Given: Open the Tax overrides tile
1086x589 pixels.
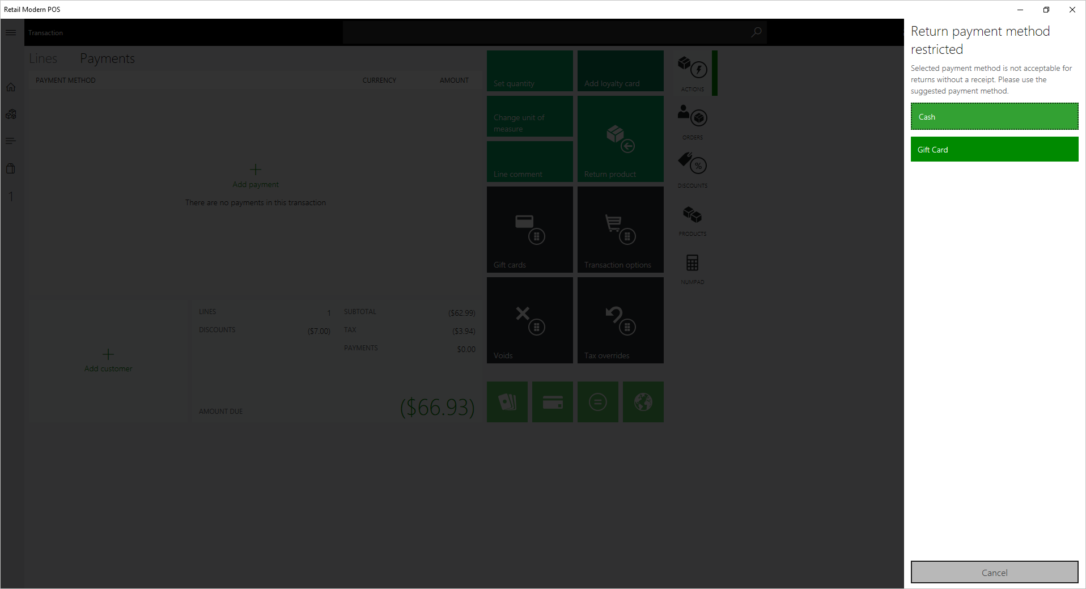Looking at the screenshot, I should pos(621,320).
